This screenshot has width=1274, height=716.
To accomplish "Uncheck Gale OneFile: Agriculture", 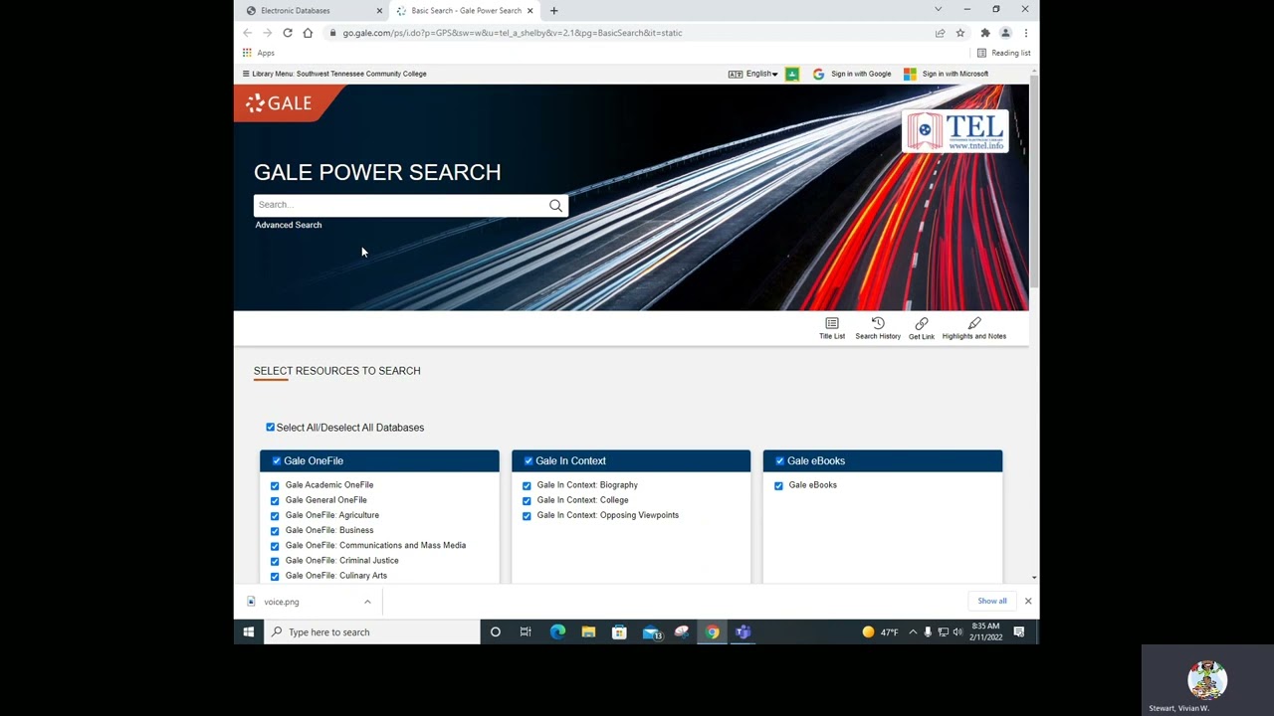I will coord(275,515).
